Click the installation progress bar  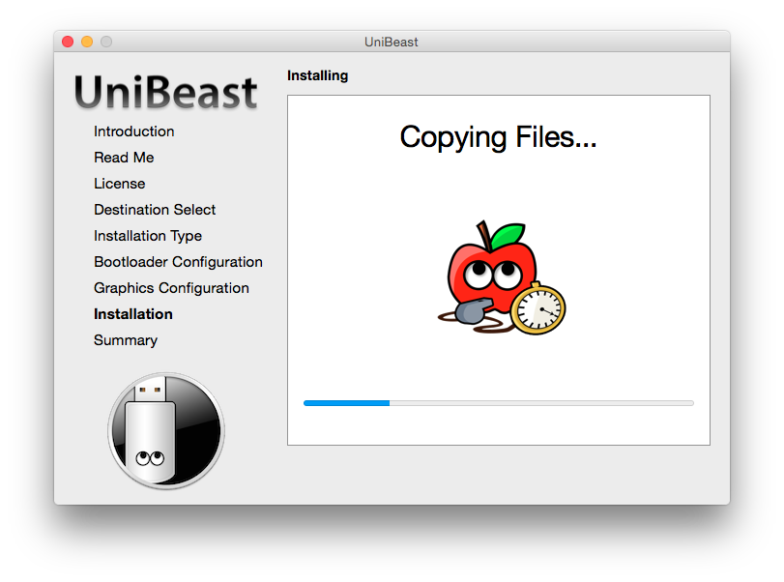point(499,403)
